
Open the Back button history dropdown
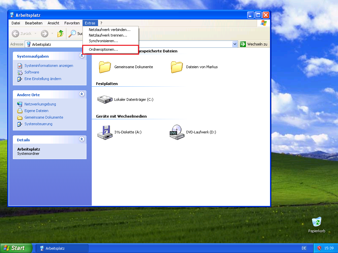tap(35, 34)
